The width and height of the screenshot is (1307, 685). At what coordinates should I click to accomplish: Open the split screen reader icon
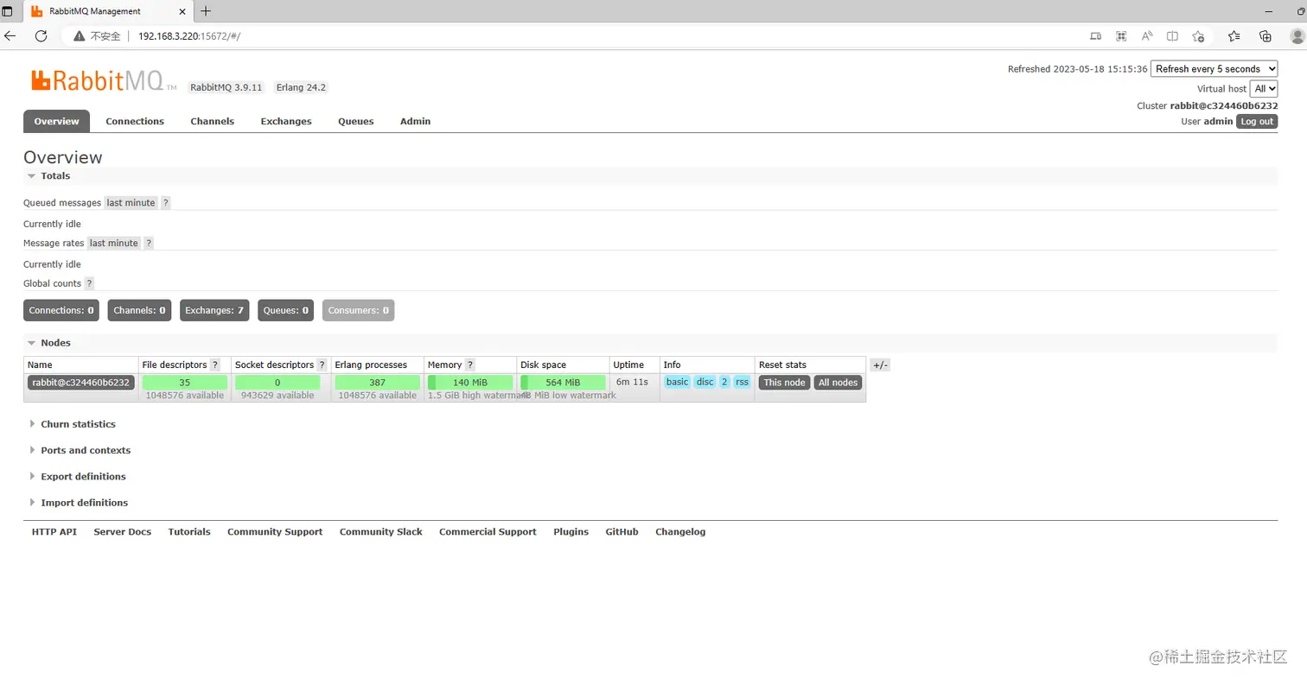click(x=1172, y=36)
